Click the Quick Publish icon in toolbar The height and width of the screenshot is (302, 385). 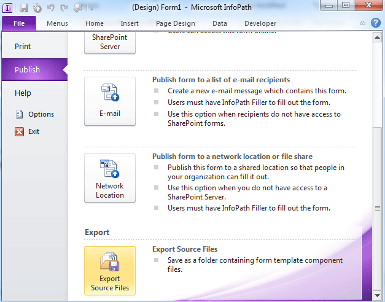tap(37, 8)
